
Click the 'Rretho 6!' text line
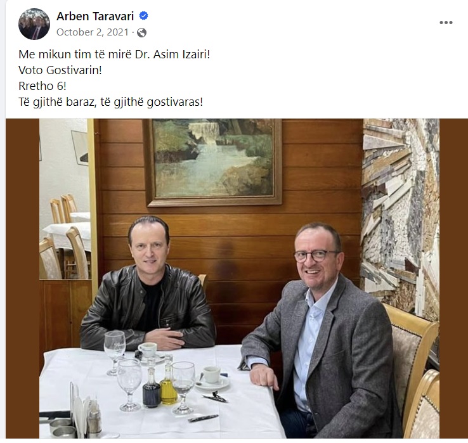tap(42, 86)
